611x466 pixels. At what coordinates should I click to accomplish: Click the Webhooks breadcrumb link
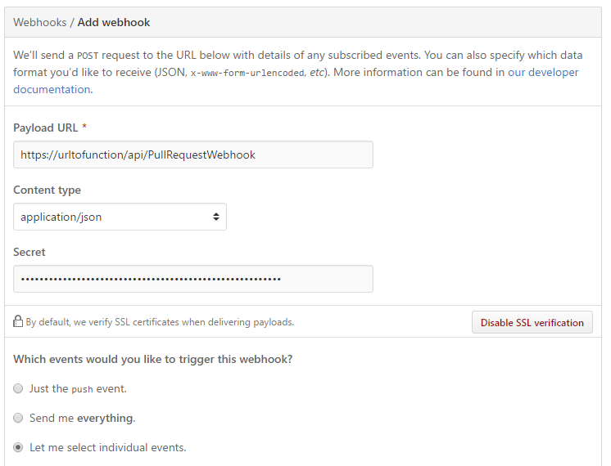(x=40, y=22)
